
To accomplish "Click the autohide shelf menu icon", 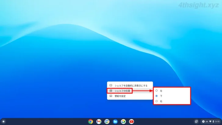I will tap(111, 85).
